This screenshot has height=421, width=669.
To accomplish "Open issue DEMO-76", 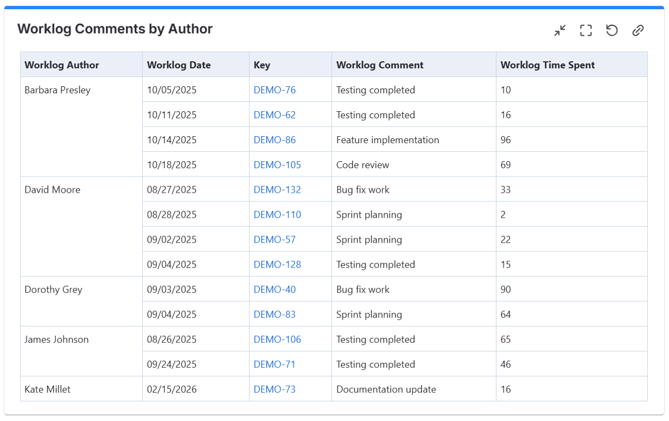I will (x=275, y=90).
